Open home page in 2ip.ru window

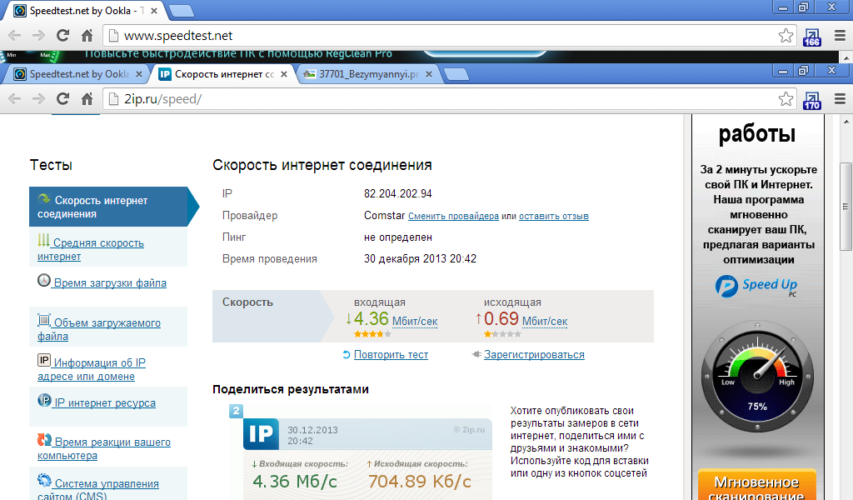pos(87,99)
